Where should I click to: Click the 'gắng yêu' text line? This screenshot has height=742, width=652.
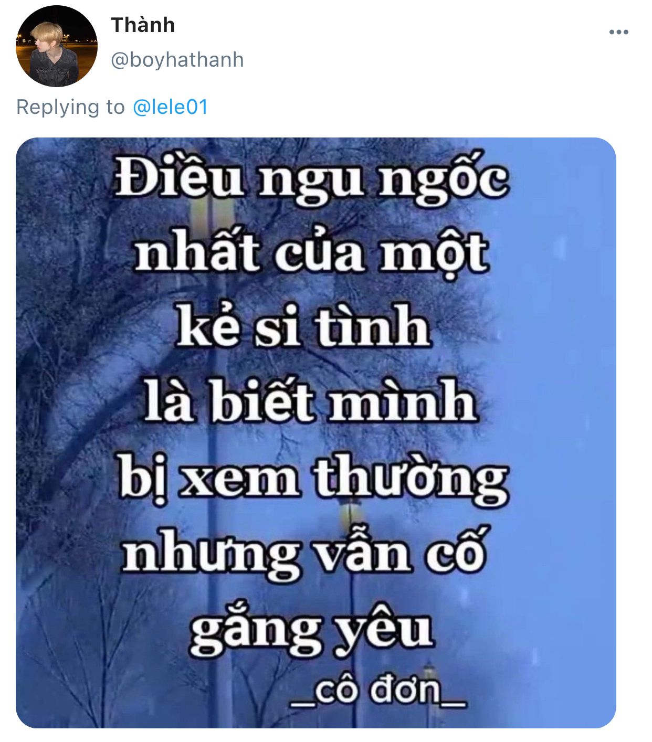[x=311, y=630]
